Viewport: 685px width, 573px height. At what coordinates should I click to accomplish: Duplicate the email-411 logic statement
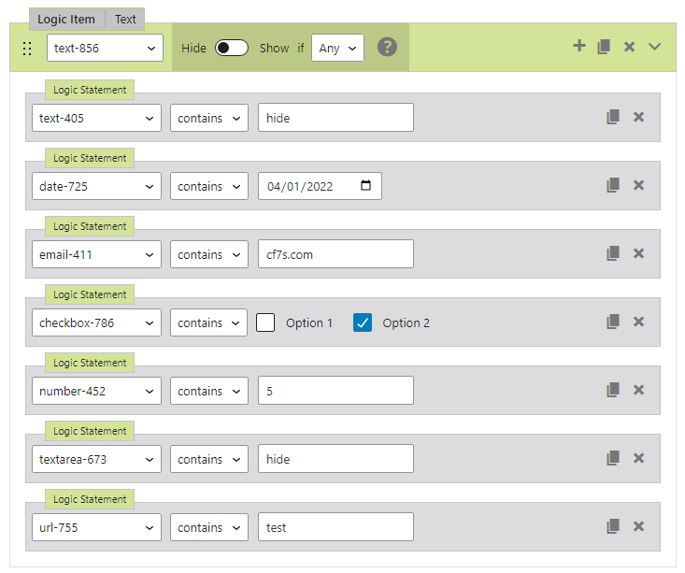(613, 254)
